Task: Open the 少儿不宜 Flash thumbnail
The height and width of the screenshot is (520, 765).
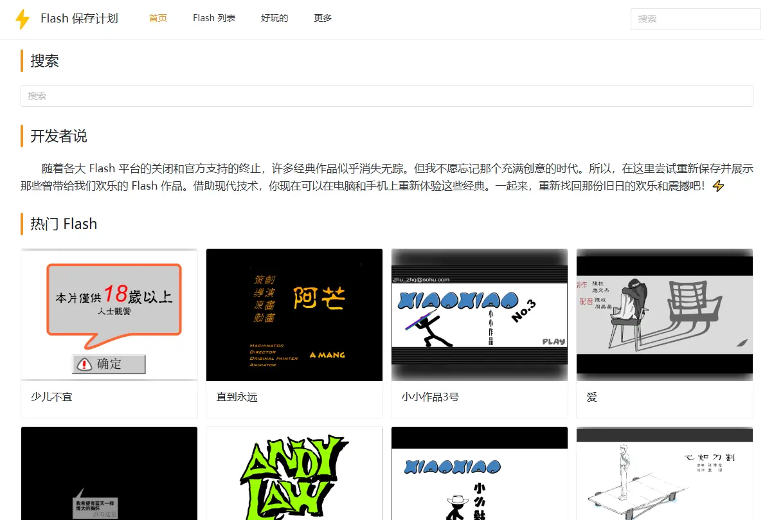Action: click(x=109, y=314)
